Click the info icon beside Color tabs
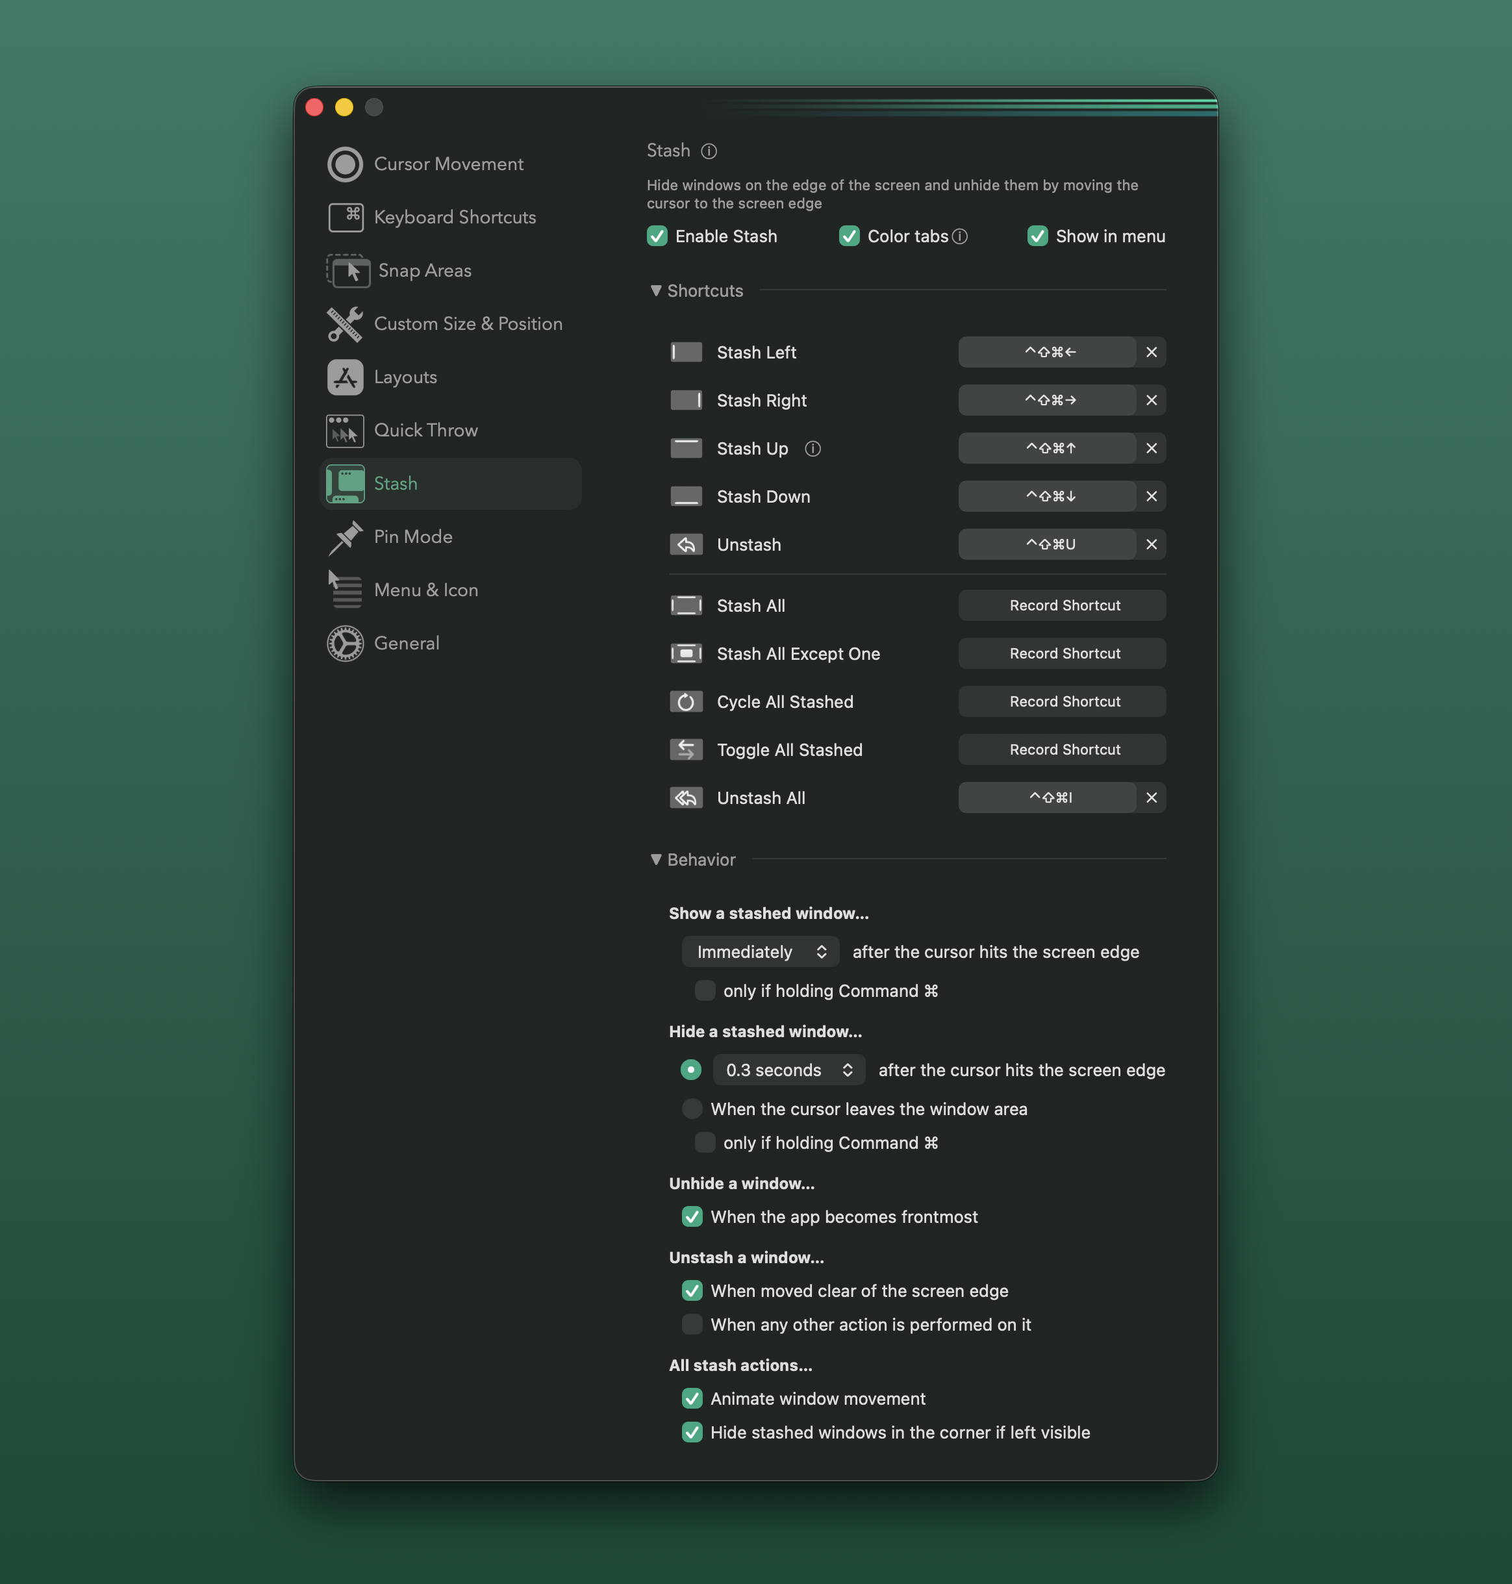 [x=959, y=236]
